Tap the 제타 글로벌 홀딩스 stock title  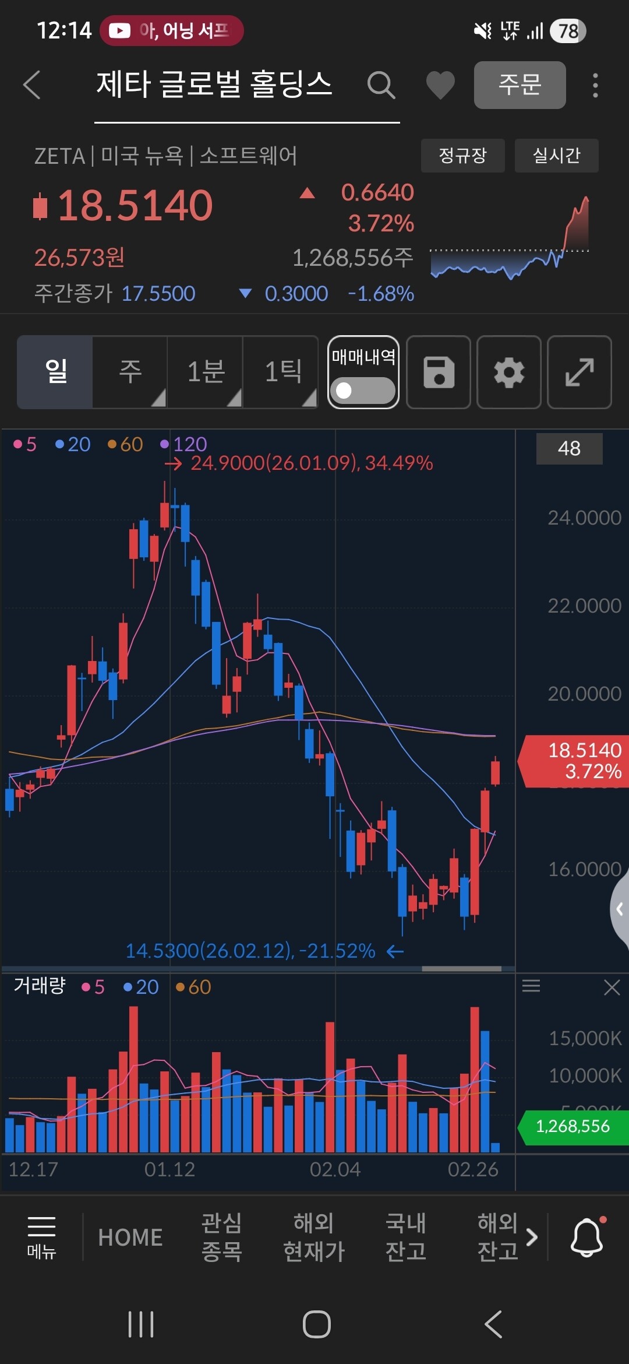(x=214, y=84)
